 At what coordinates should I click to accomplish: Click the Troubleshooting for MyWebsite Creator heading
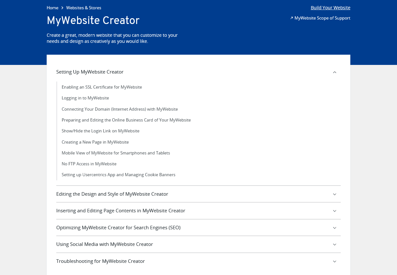(100, 261)
